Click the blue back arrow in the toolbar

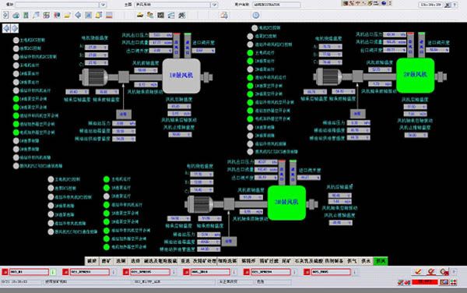[78, 15]
